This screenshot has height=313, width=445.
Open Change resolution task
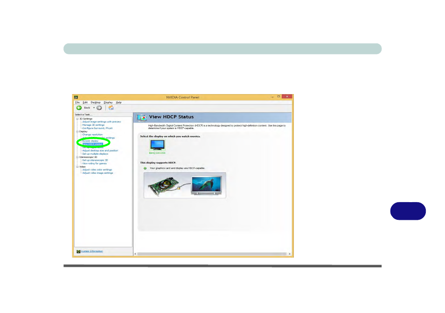click(x=92, y=135)
